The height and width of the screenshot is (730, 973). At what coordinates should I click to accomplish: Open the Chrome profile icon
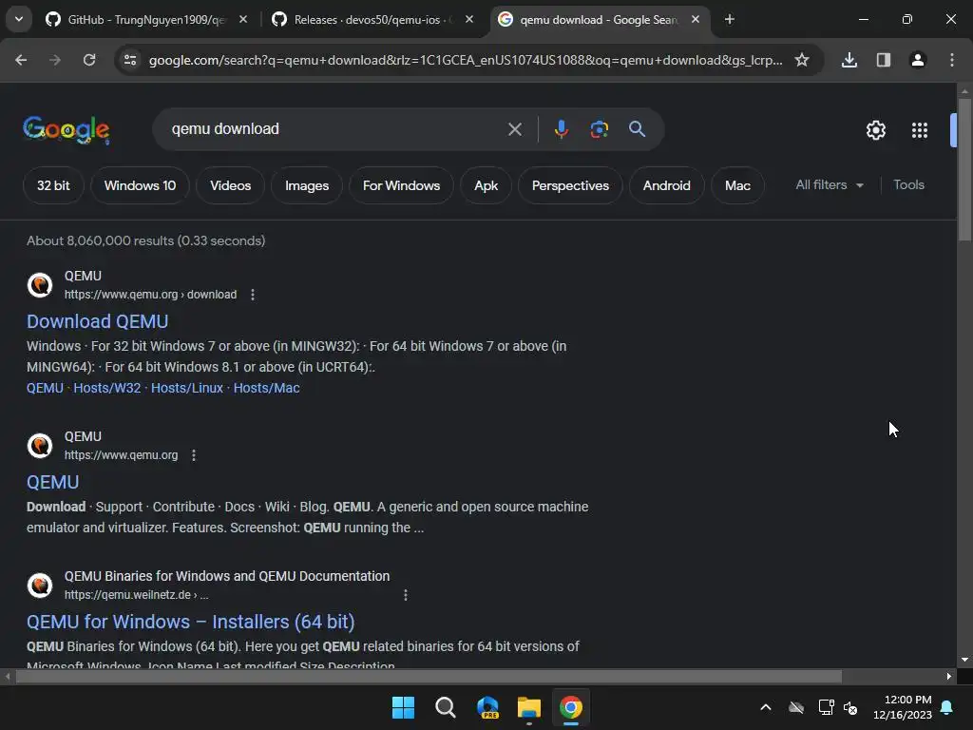(918, 60)
